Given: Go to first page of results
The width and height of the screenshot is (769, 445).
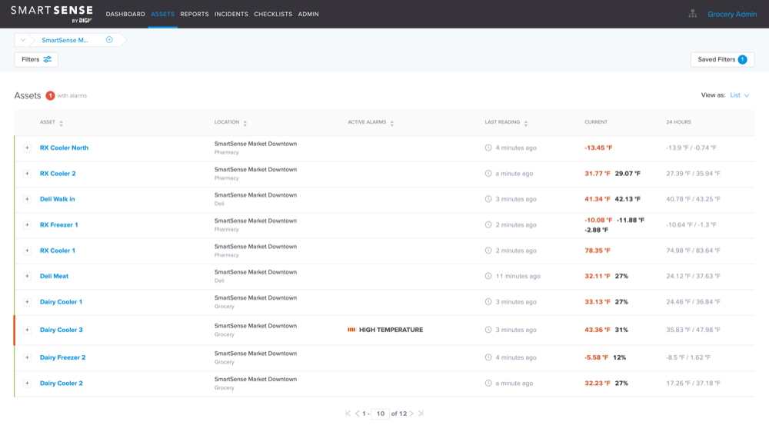Looking at the screenshot, I should coord(348,413).
